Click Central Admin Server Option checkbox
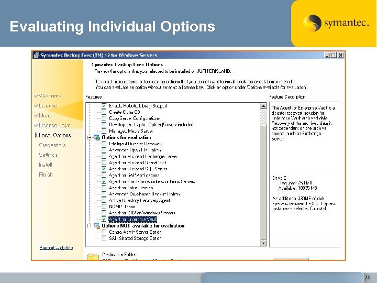Image resolution: width=377 pixels, height=283 pixels. pyautogui.click(x=104, y=232)
